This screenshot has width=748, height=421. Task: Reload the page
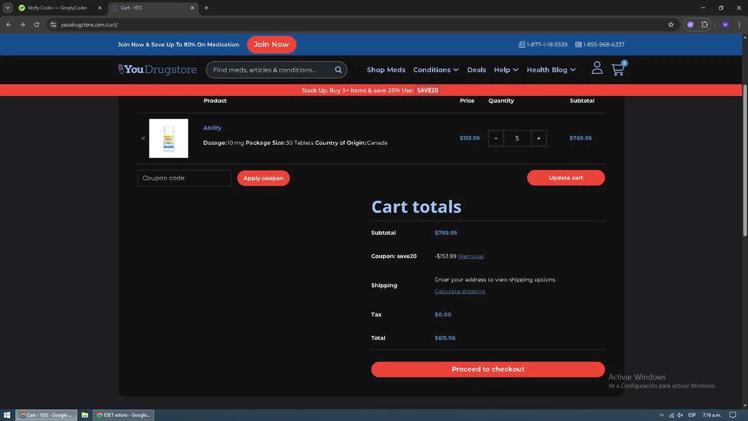(x=36, y=24)
